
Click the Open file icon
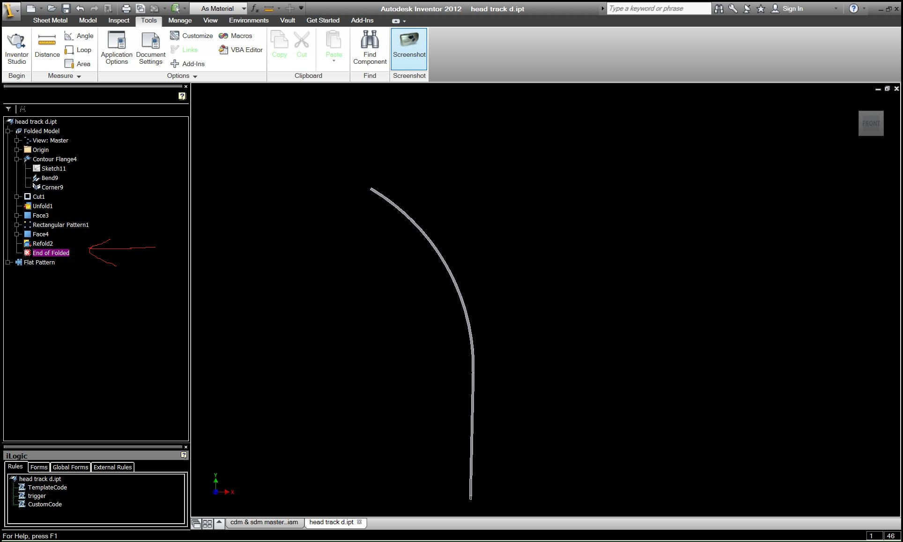pyautogui.click(x=52, y=8)
